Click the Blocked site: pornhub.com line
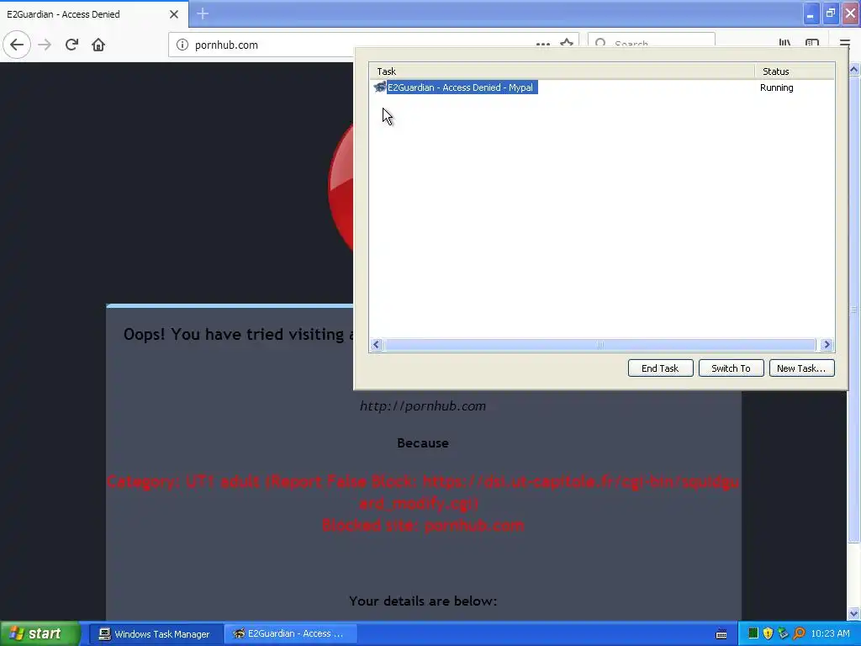The height and width of the screenshot is (646, 861). pyautogui.click(x=423, y=525)
